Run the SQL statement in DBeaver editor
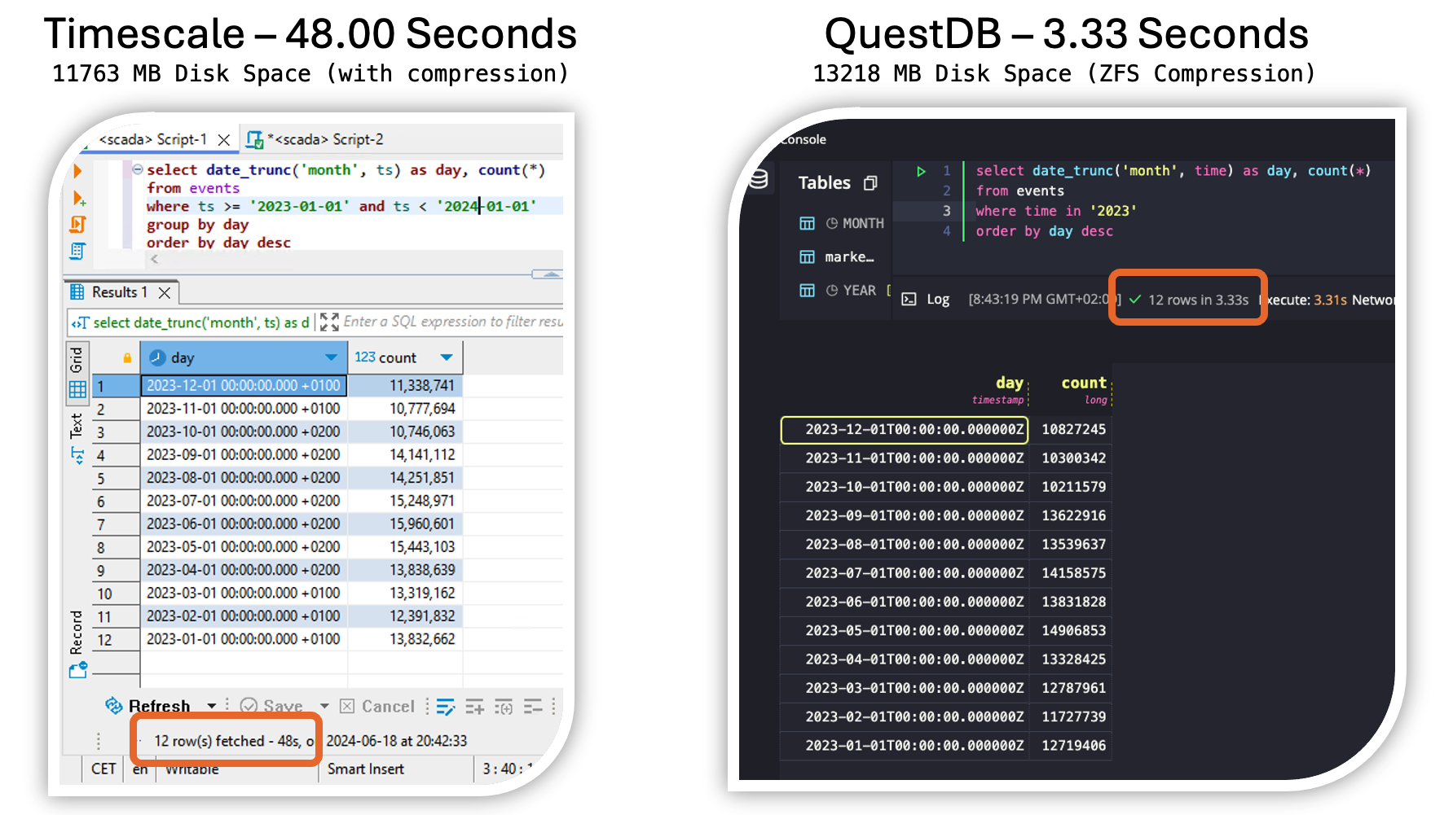Viewport: 1453px width, 815px height. point(78,171)
